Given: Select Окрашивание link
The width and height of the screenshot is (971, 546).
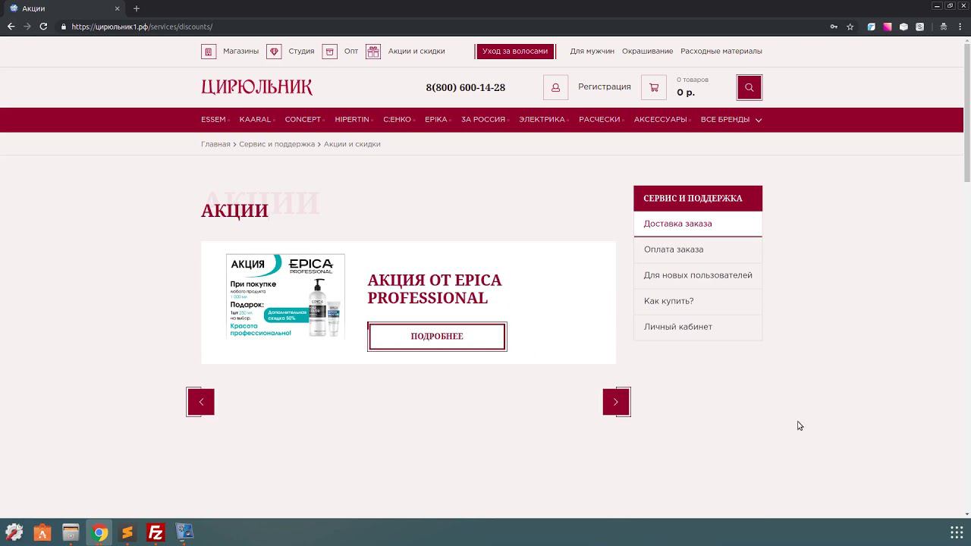Looking at the screenshot, I should coord(648,52).
